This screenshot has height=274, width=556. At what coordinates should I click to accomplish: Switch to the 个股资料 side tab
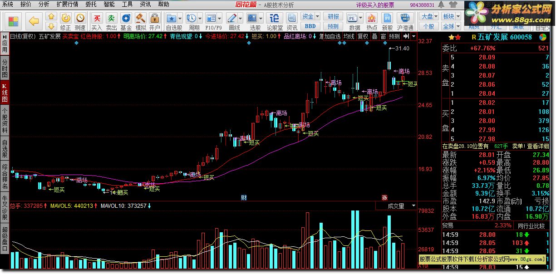point(5,121)
